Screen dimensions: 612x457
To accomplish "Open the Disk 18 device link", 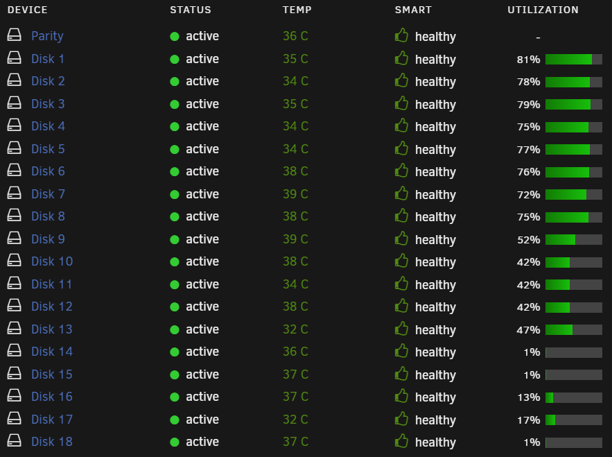I will [52, 441].
